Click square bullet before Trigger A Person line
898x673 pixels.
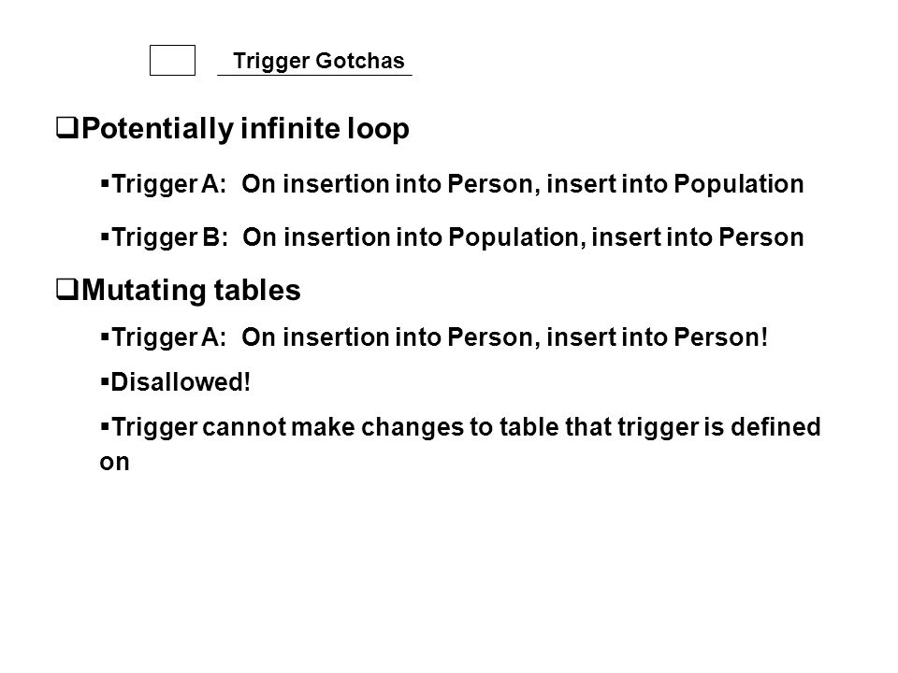tap(104, 336)
